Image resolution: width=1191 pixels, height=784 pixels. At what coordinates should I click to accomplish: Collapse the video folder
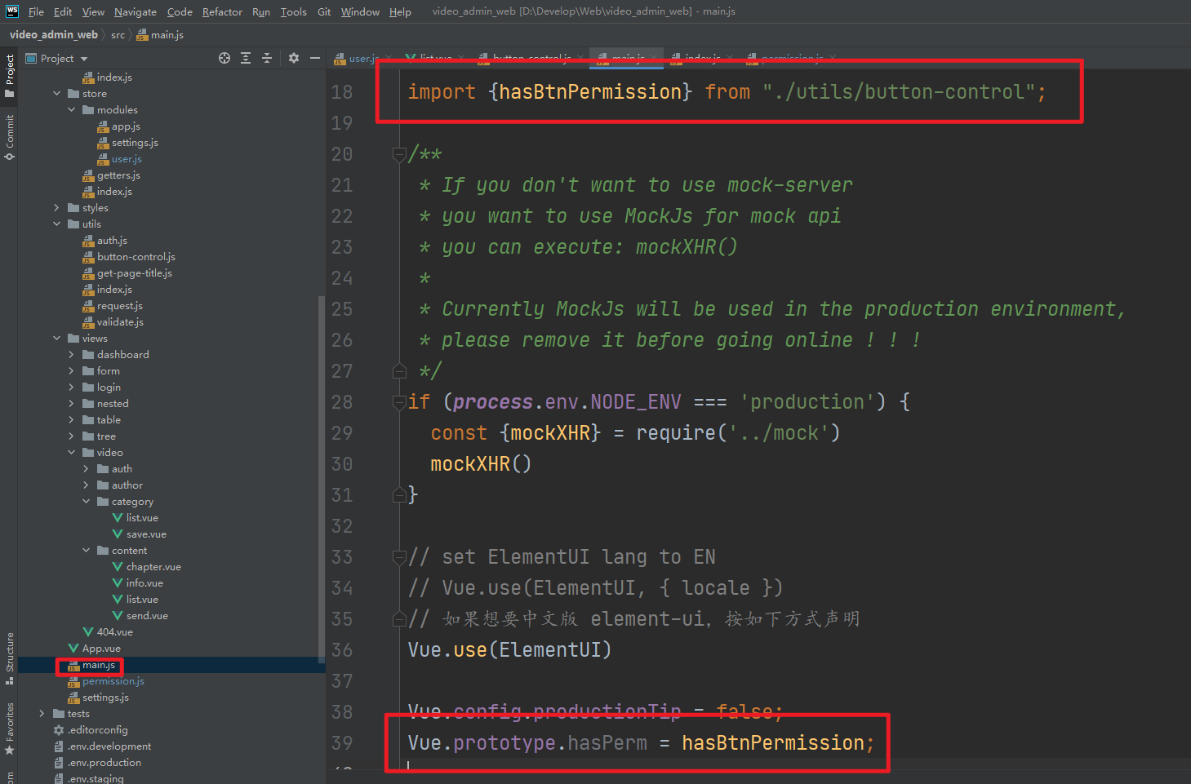point(72,453)
